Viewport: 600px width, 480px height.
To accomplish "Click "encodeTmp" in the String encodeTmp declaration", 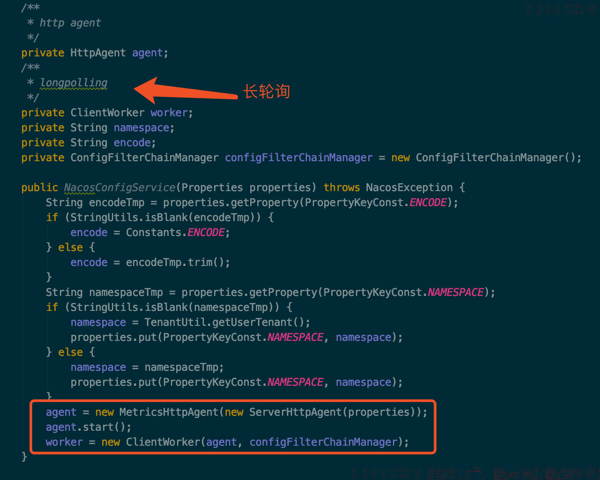I will [x=117, y=203].
